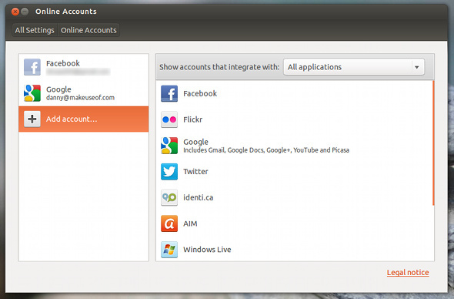Click the Online Accounts breadcrumb button

point(88,30)
